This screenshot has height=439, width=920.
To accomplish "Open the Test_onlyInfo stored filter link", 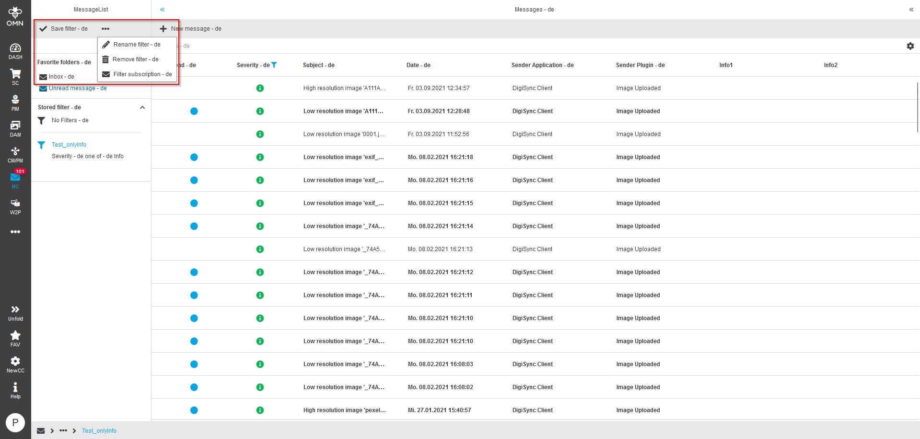I will pos(69,145).
